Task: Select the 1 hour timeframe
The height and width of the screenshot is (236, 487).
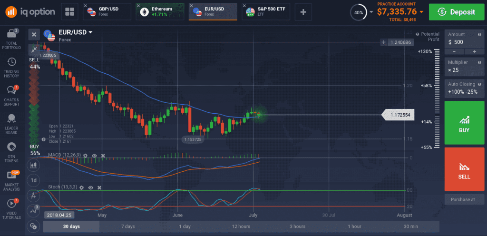Action: pos(354,226)
